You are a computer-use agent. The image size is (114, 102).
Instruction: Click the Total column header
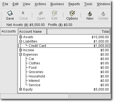point(78,32)
